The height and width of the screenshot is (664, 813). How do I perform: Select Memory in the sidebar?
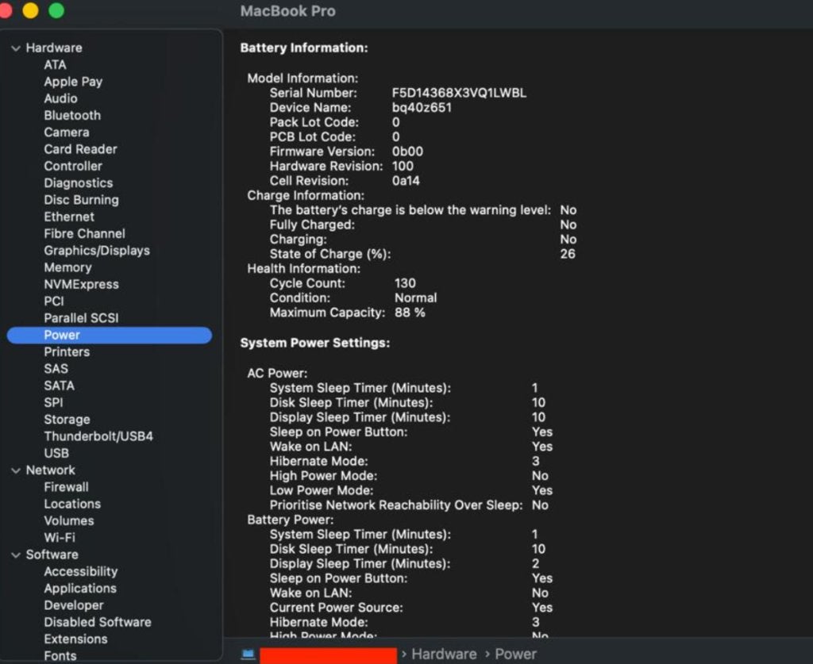click(68, 268)
